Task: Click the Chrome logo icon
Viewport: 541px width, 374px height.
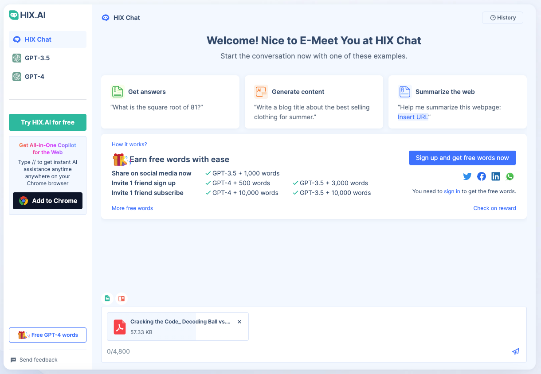Action: click(x=24, y=201)
